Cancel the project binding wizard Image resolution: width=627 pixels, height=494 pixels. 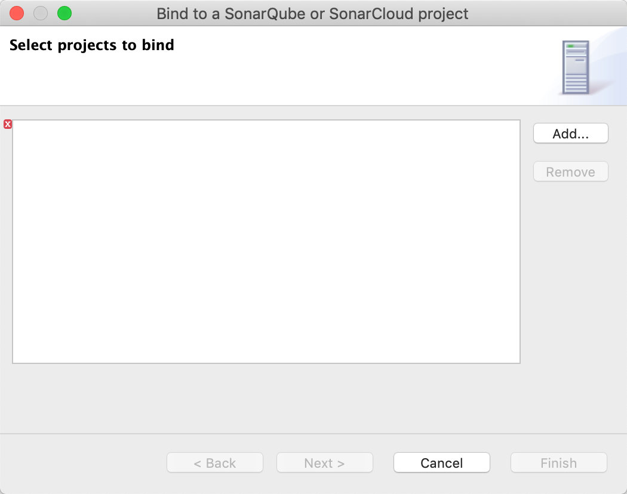point(441,463)
